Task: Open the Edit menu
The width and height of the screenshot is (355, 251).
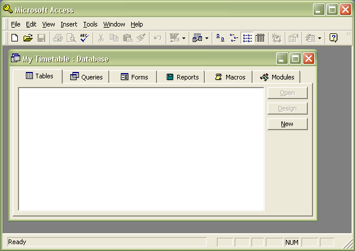Action: [x=31, y=24]
